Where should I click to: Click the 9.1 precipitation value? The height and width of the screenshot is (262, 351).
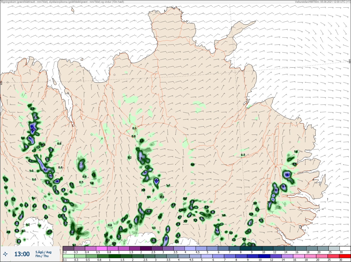pos(46,170)
